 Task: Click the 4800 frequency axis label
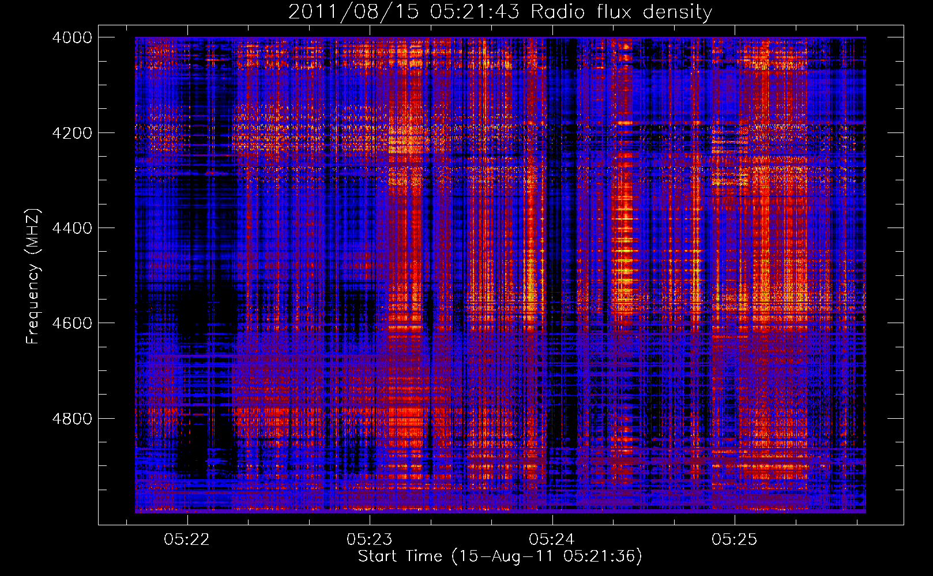(72, 419)
